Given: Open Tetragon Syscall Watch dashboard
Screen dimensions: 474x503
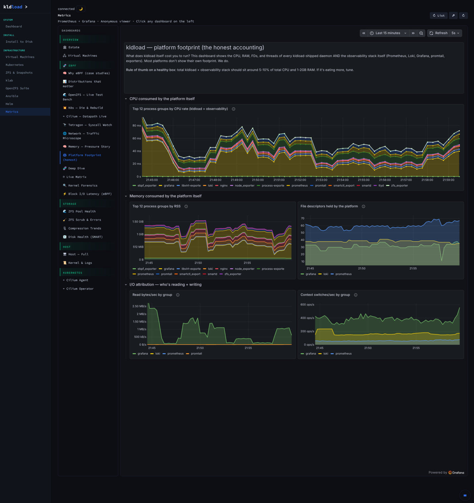Looking at the screenshot, I should point(87,125).
